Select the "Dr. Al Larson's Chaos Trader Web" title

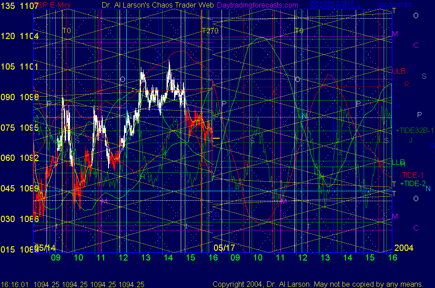pyautogui.click(x=158, y=5)
